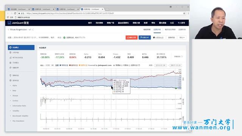The height and width of the screenshot is (136, 242).
Task: Click the green status check icon
Action: tap(64, 37)
